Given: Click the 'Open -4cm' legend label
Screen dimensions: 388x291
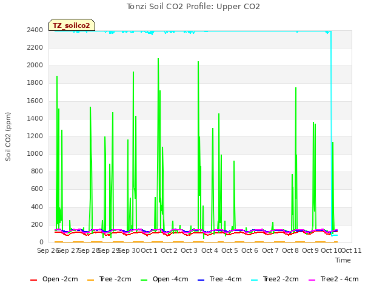Looking at the screenshot, I should pyautogui.click(x=170, y=279).
